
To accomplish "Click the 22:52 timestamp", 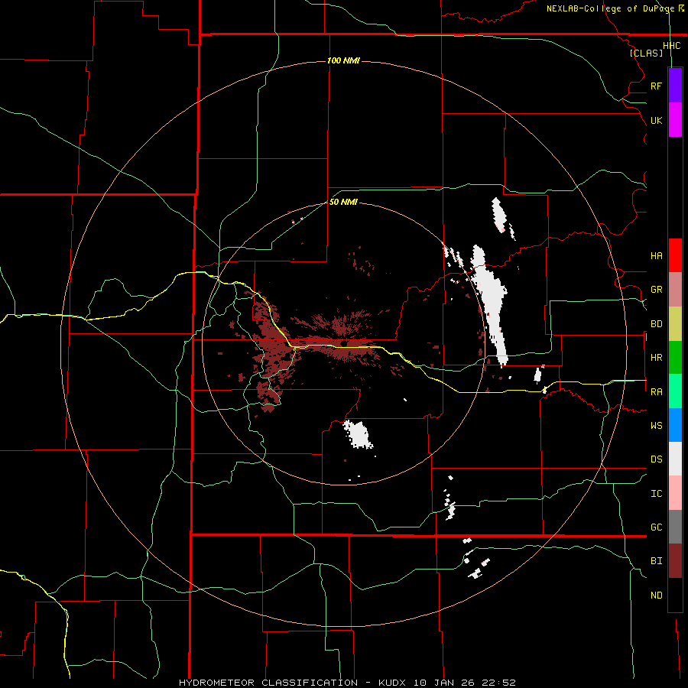I will pos(498,683).
